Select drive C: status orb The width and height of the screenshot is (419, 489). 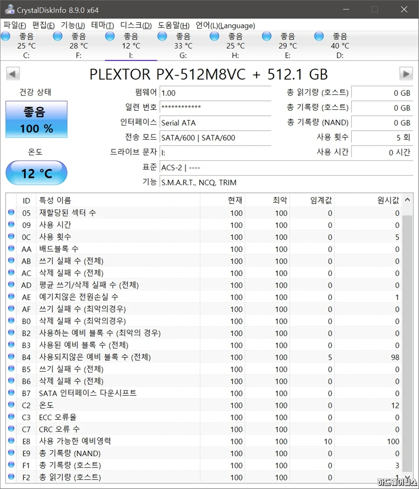click(x=6, y=36)
